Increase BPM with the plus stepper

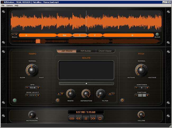click(38, 88)
